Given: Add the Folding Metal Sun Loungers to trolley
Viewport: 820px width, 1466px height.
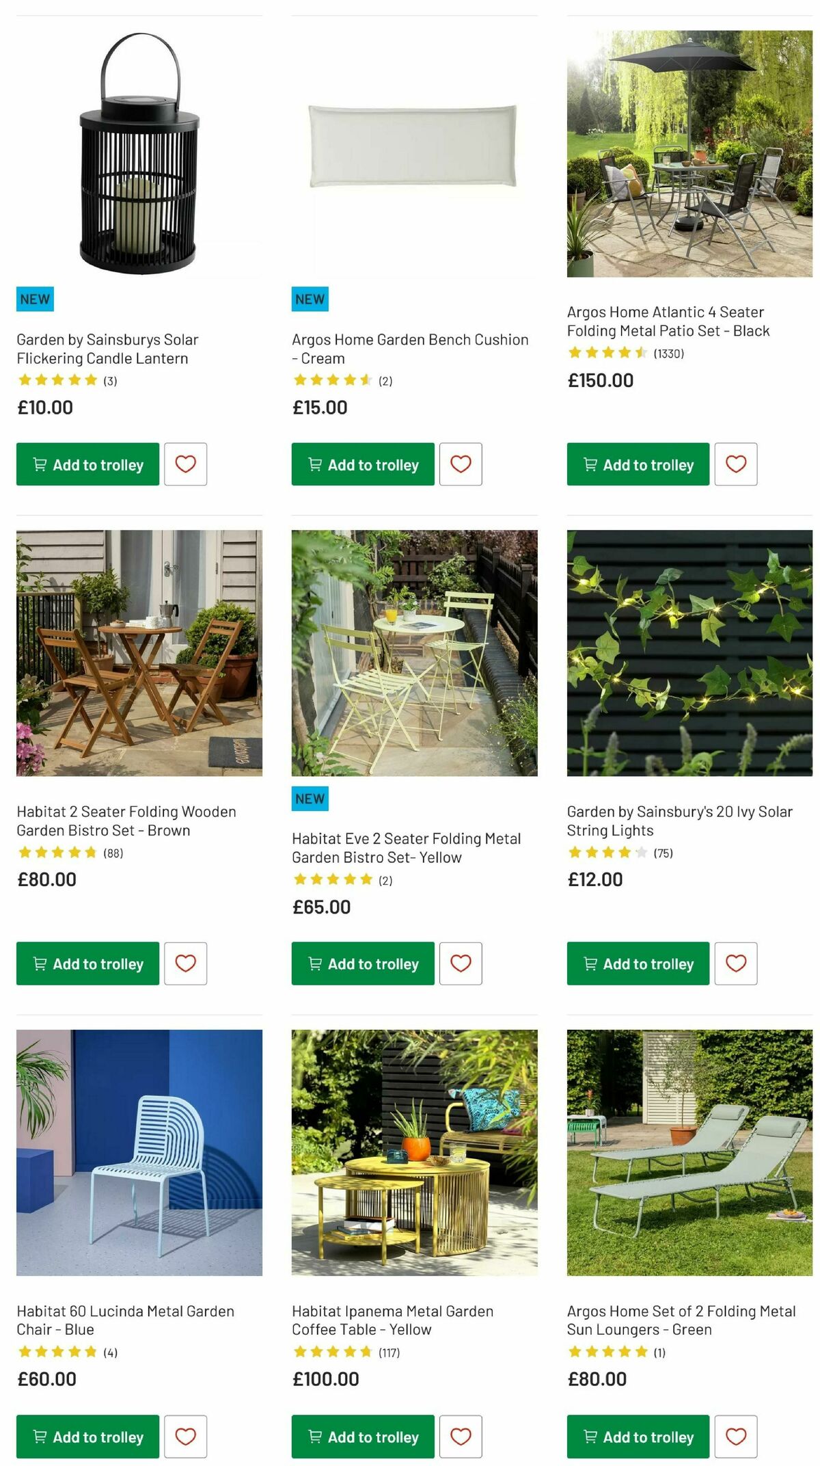Looking at the screenshot, I should pos(638,1436).
